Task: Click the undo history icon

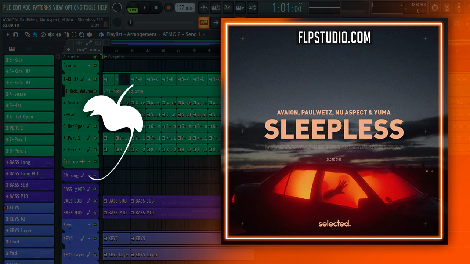Action: click(435, 7)
